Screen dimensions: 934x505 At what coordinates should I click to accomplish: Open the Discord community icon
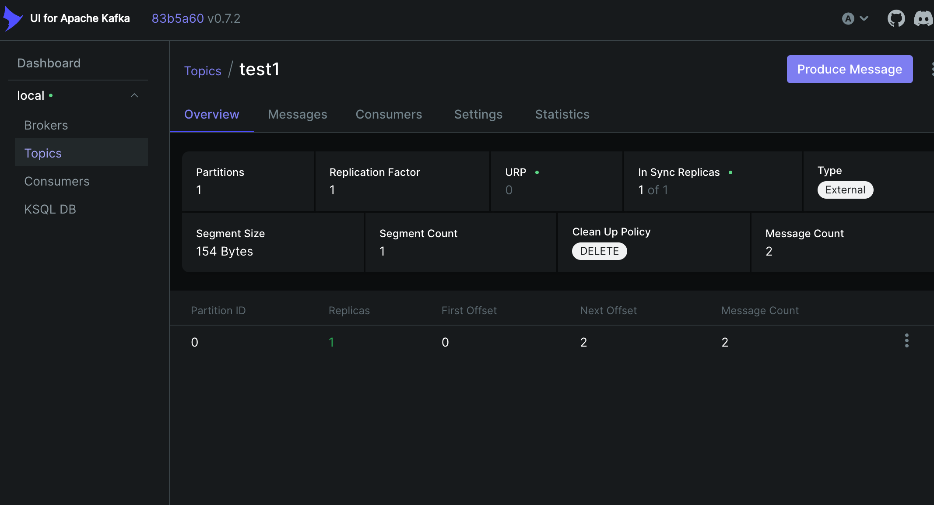(x=923, y=19)
